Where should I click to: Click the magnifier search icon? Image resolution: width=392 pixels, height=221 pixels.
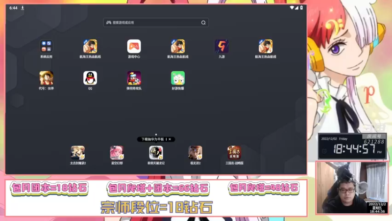203,23
